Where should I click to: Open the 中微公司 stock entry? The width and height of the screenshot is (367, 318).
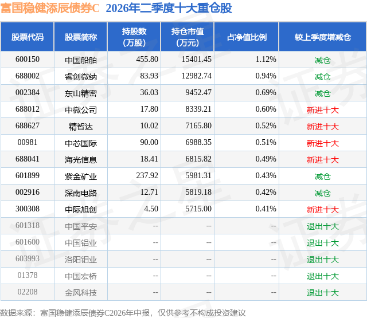pos(81,110)
